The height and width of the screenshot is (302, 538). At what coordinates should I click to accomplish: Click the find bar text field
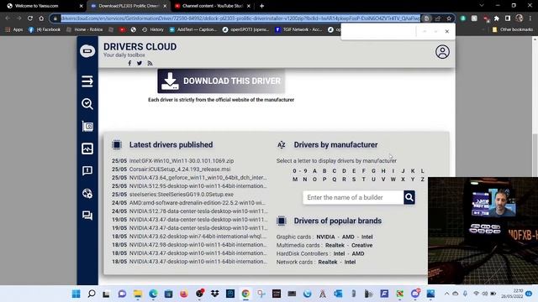379,32
